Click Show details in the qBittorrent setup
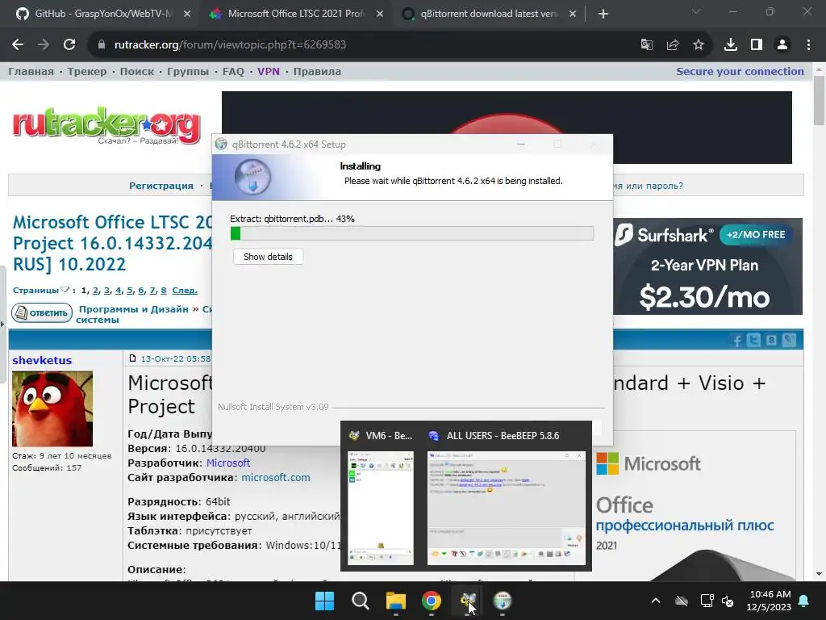 click(x=268, y=257)
